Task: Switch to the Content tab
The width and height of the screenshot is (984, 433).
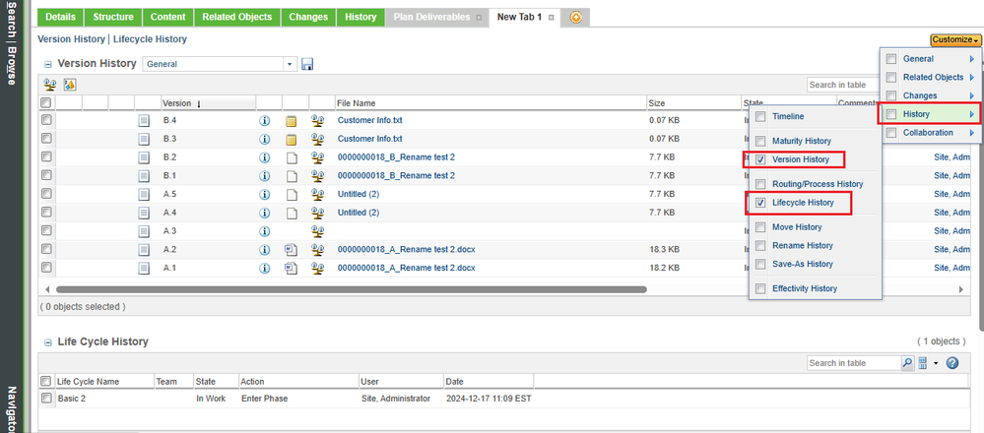Action: 168,18
